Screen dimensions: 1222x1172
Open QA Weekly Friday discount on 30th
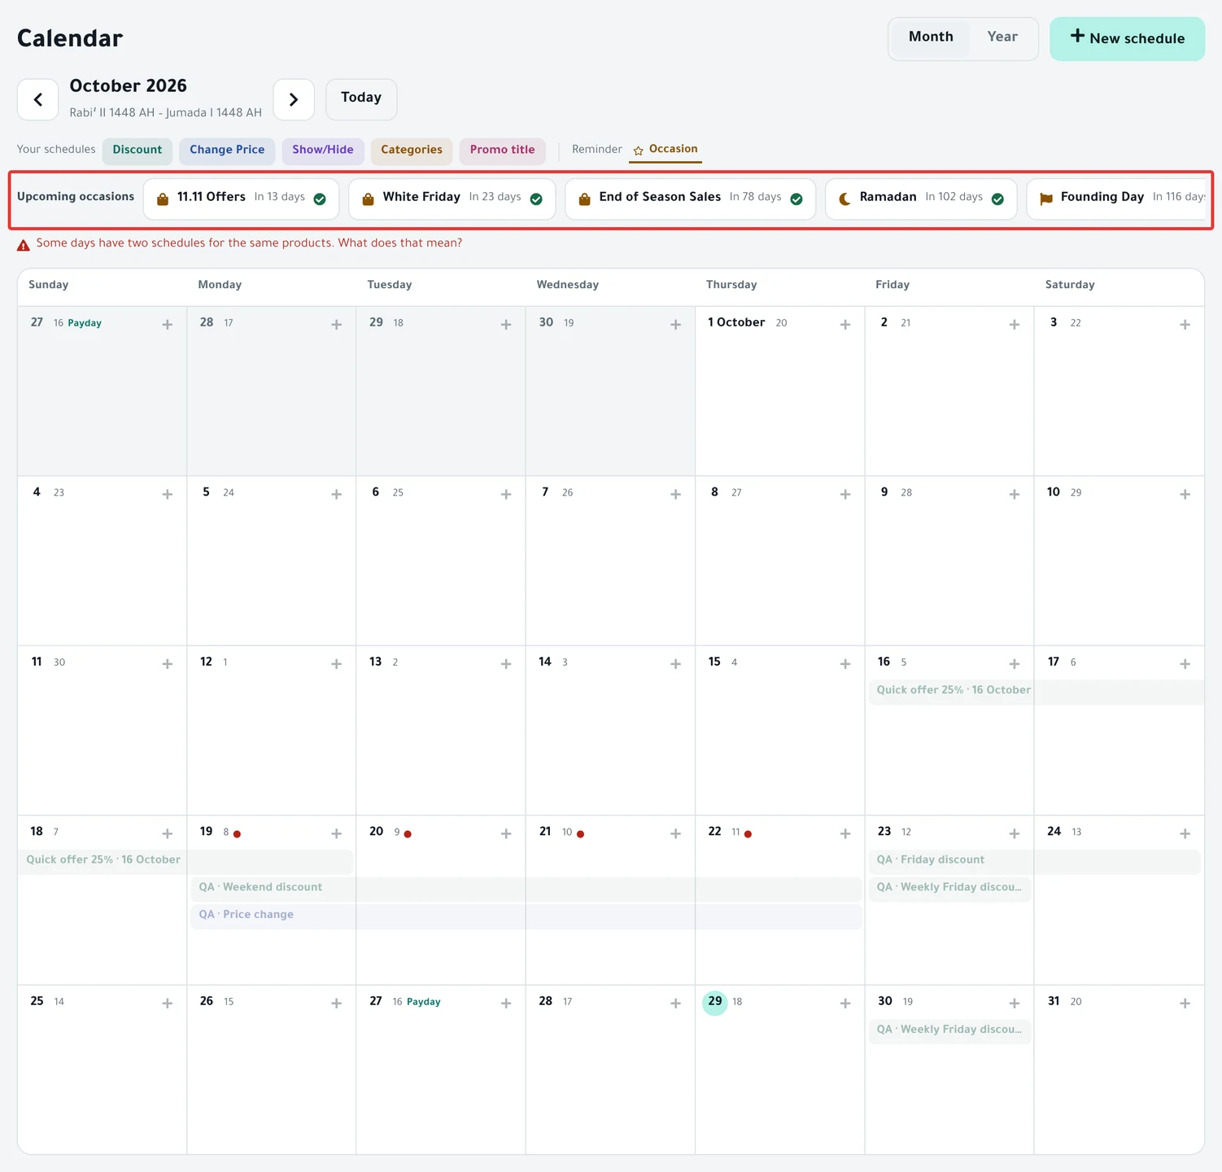pos(949,1030)
